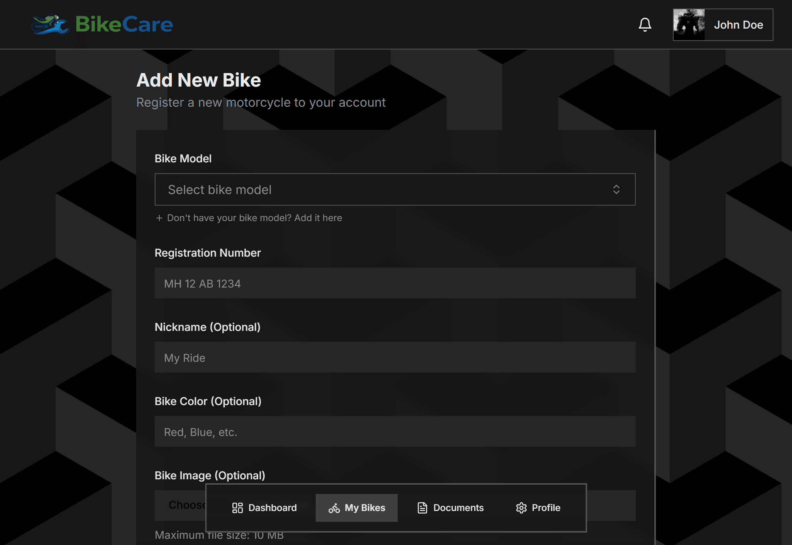Click the BikeCare brand name text
The height and width of the screenshot is (545, 792).
point(124,25)
